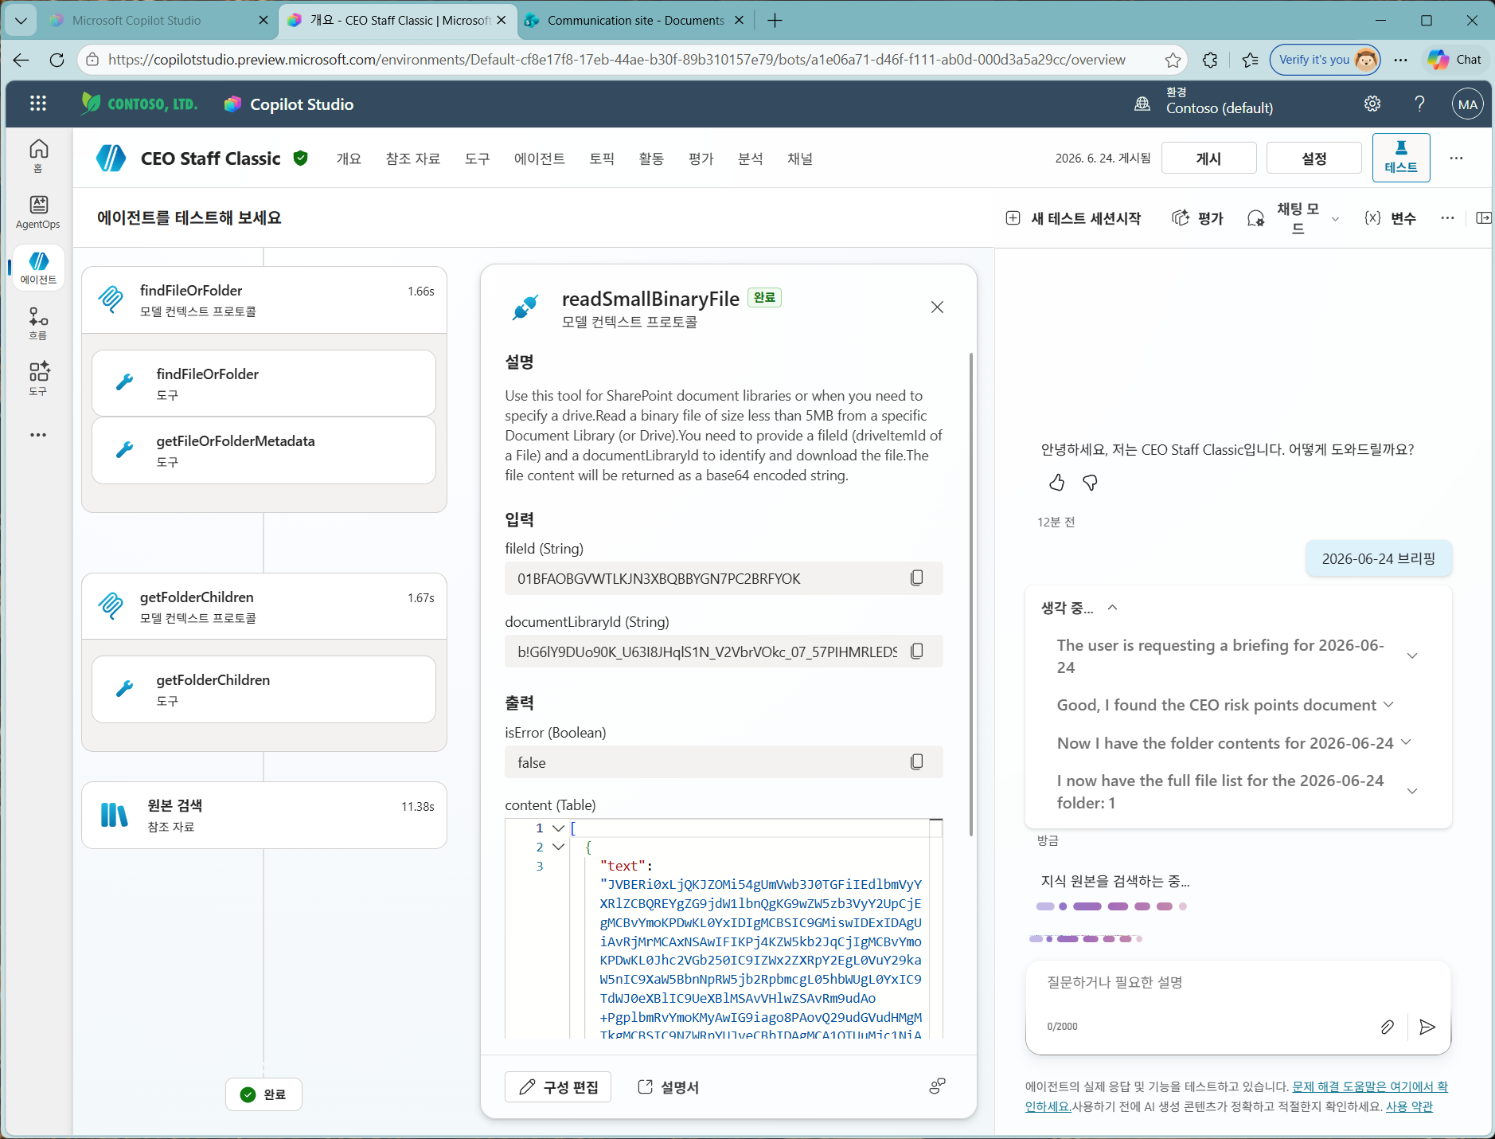Open the 설정 settings button
The image size is (1495, 1139).
(x=1313, y=158)
